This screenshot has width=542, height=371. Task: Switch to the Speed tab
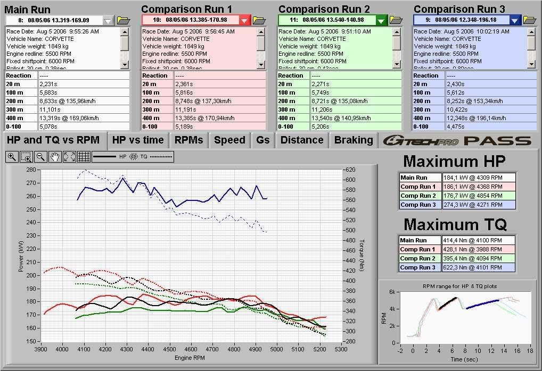[x=229, y=140]
